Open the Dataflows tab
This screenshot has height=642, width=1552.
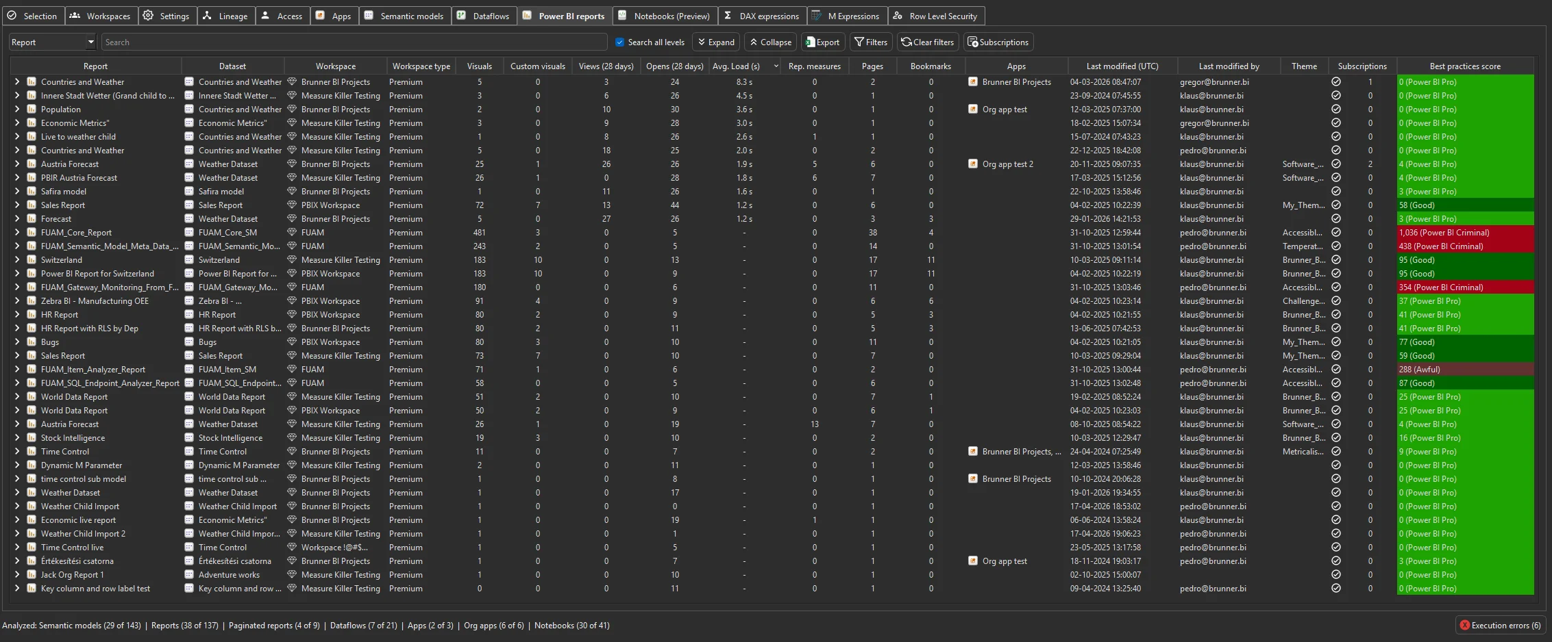484,16
